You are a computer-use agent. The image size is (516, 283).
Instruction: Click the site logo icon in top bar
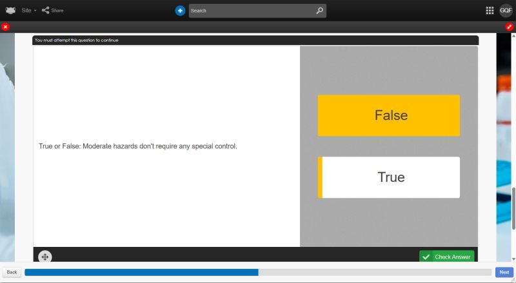click(x=10, y=10)
